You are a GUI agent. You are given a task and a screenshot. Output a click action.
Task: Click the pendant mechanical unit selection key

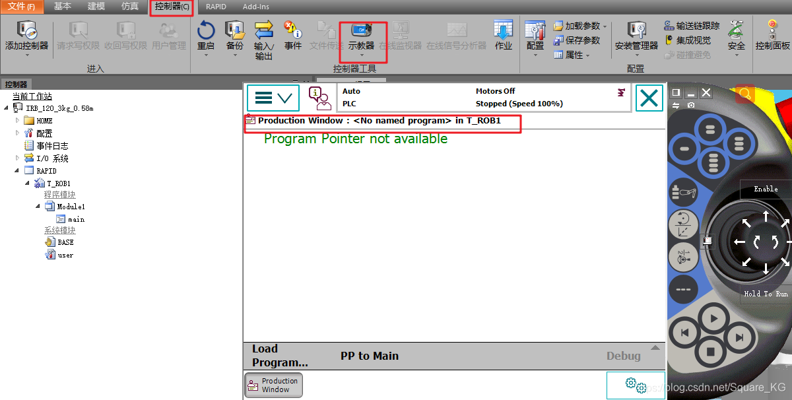683,192
